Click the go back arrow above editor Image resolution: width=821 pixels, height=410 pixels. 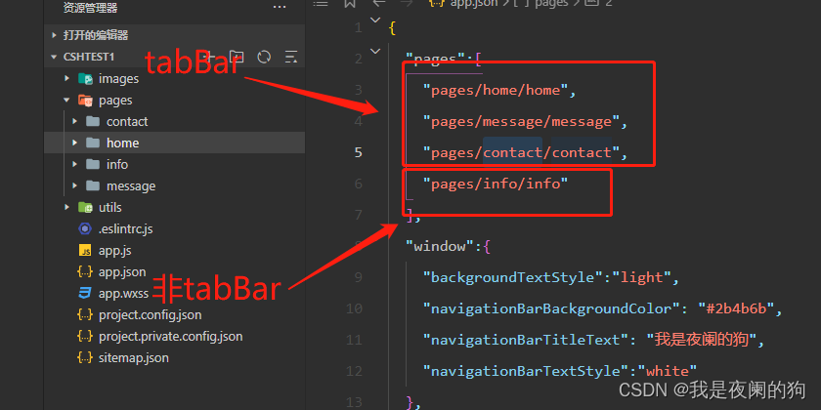378,3
